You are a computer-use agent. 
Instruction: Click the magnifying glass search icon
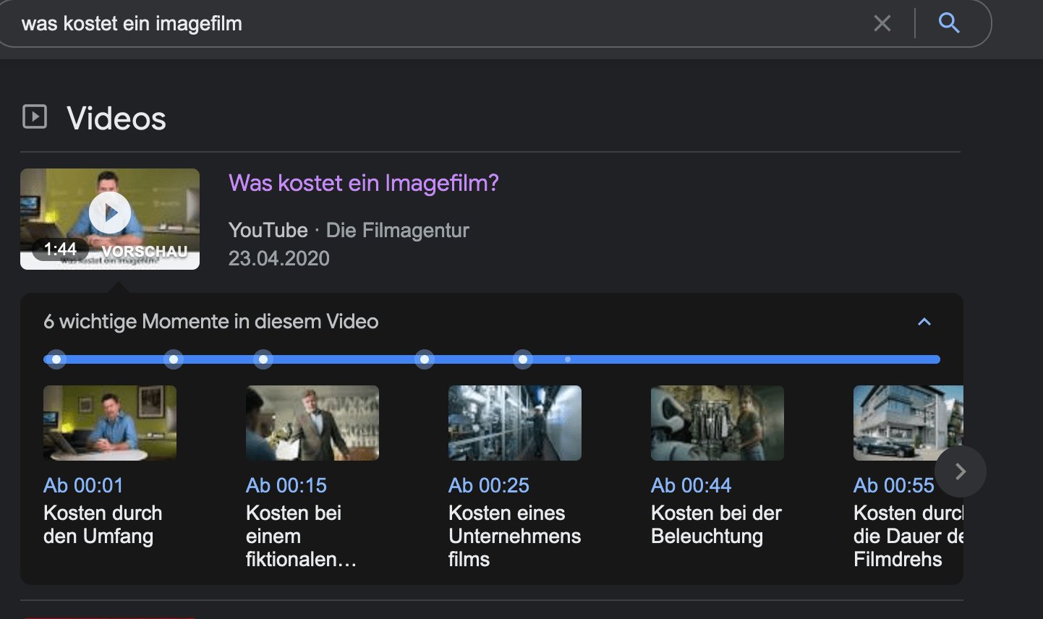coord(949,23)
